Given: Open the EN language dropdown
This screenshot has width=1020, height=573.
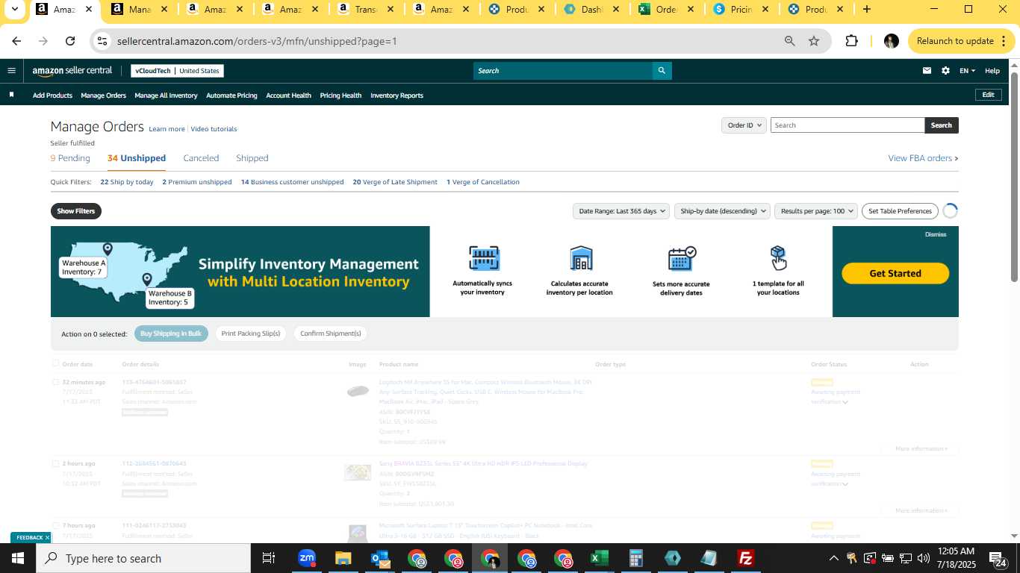Looking at the screenshot, I should tap(967, 71).
